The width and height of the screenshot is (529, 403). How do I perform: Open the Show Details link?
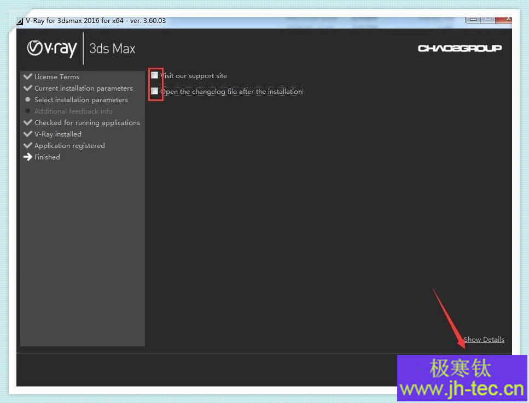(484, 339)
